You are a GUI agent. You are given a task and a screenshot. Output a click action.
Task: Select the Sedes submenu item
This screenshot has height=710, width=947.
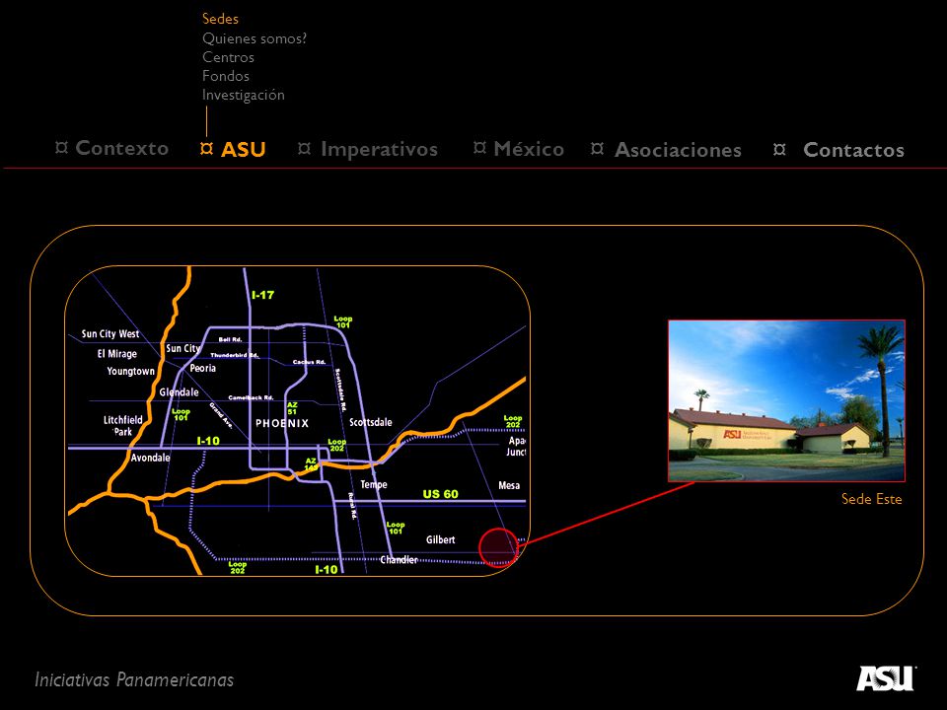220,19
